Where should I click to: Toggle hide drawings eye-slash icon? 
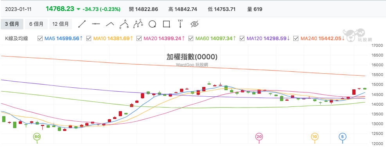[194, 24]
